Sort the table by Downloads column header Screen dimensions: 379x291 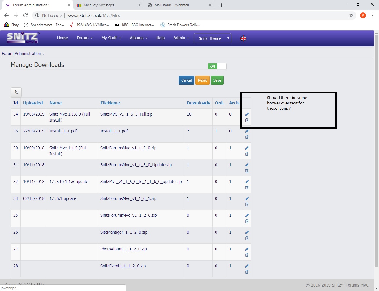tap(198, 103)
